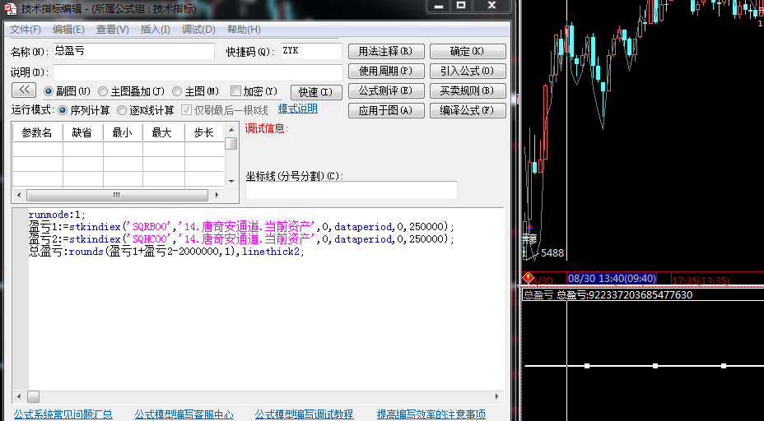
Task: Open the 文件(F) menu
Action: pyautogui.click(x=26, y=30)
